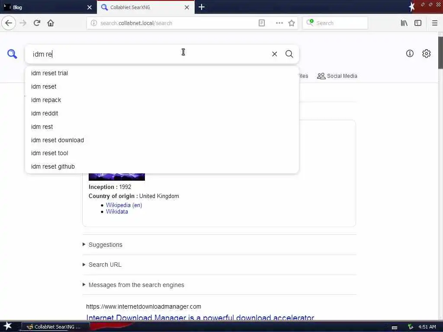This screenshot has width=443, height=332.
Task: Clear the search query with X icon
Action: [274, 54]
